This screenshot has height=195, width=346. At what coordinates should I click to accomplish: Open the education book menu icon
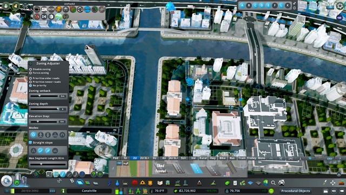(x=160, y=183)
